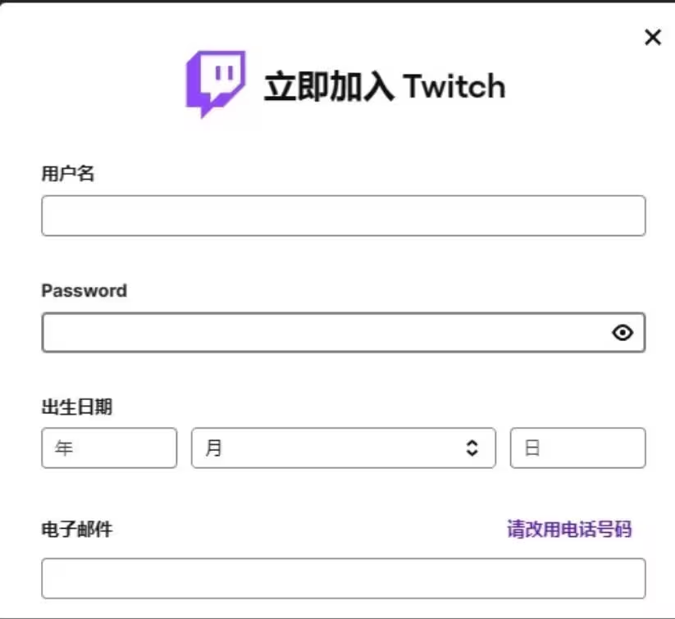Image resolution: width=675 pixels, height=619 pixels.
Task: Click the 用户名 field label
Action: (67, 174)
